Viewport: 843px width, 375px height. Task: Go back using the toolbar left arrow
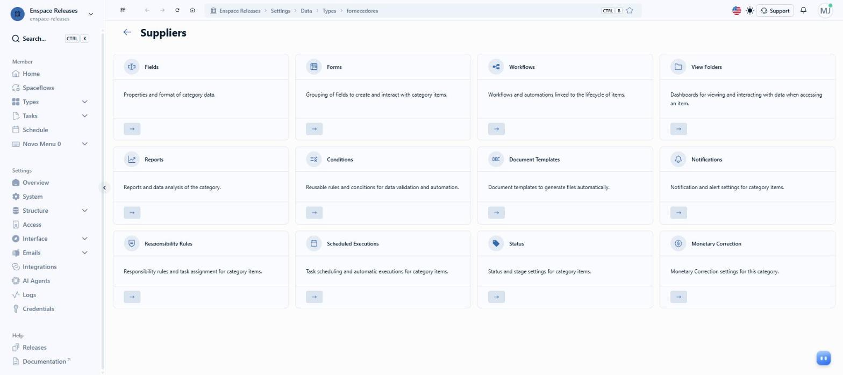tap(147, 10)
